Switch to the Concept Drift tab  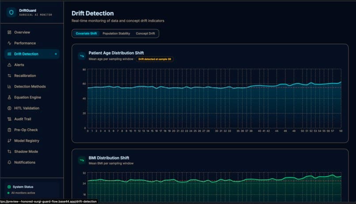pos(145,33)
